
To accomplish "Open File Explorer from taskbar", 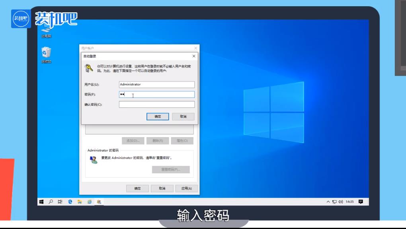I will tap(80, 202).
